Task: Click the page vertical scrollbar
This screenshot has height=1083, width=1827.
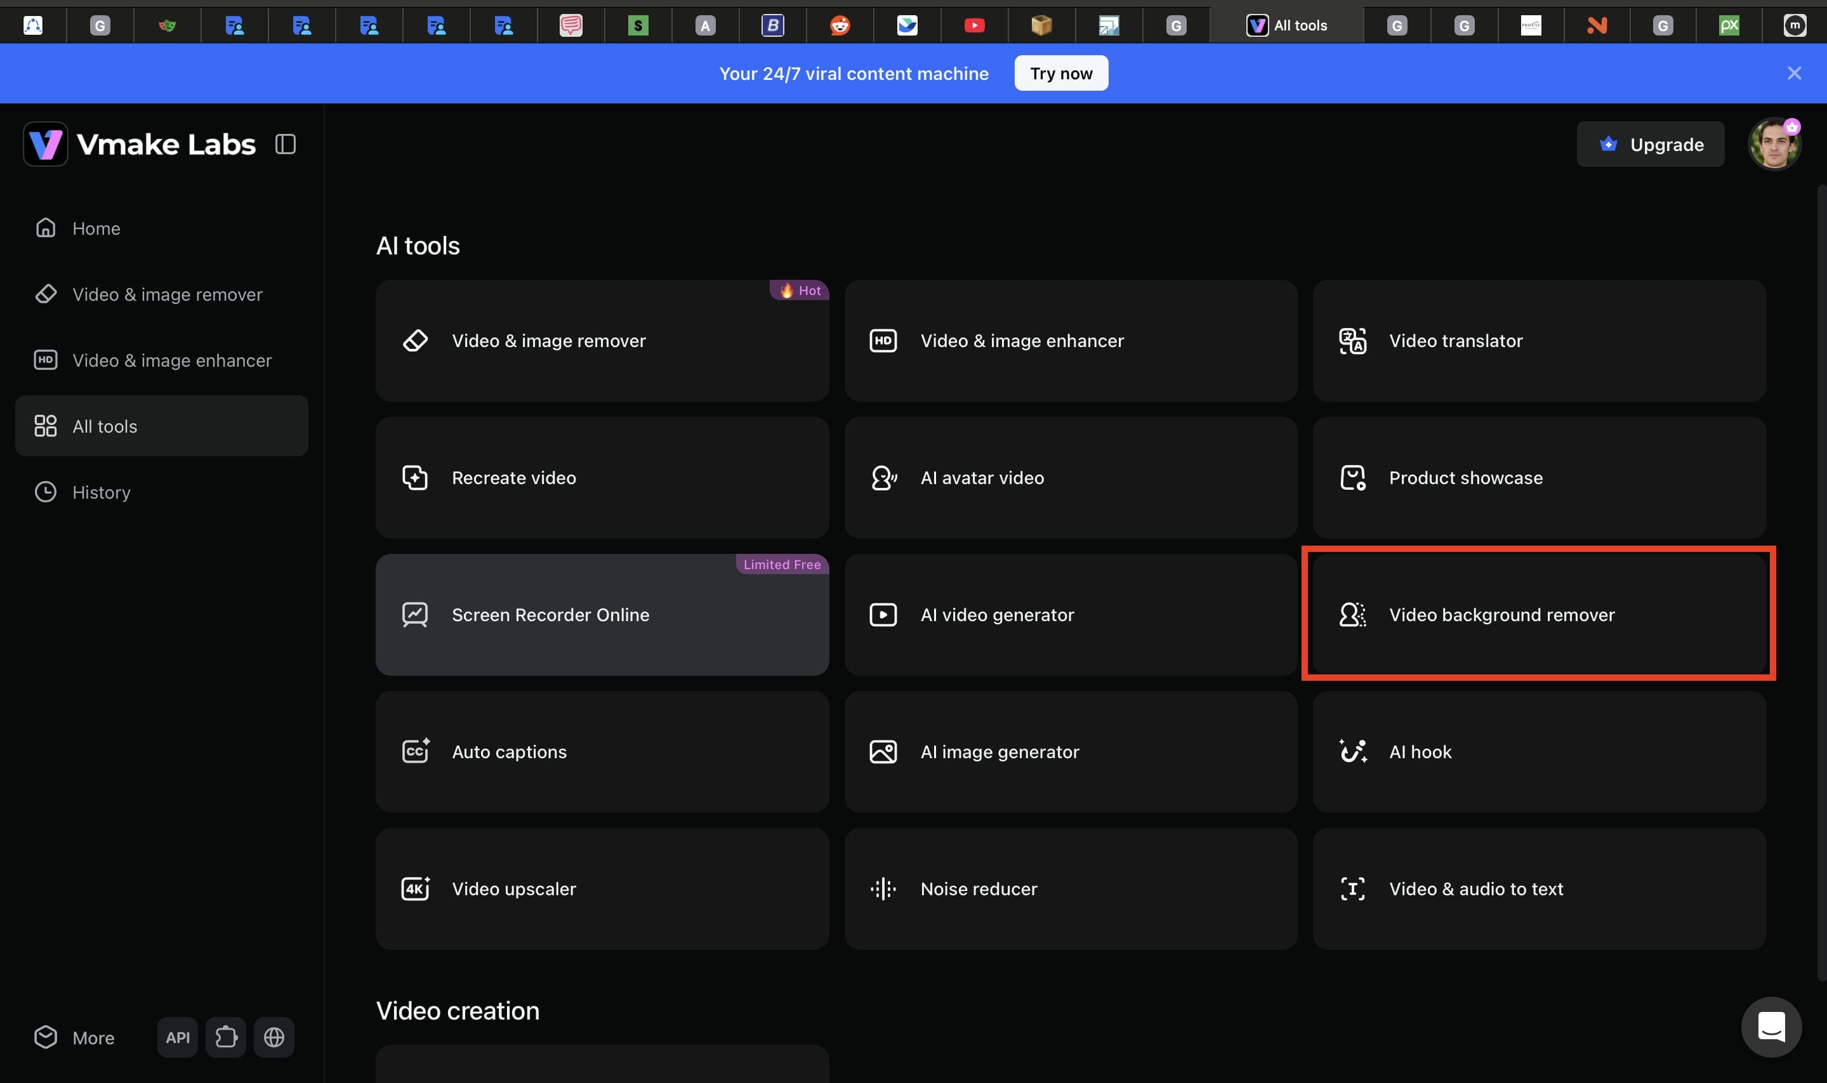Action: (1821, 584)
